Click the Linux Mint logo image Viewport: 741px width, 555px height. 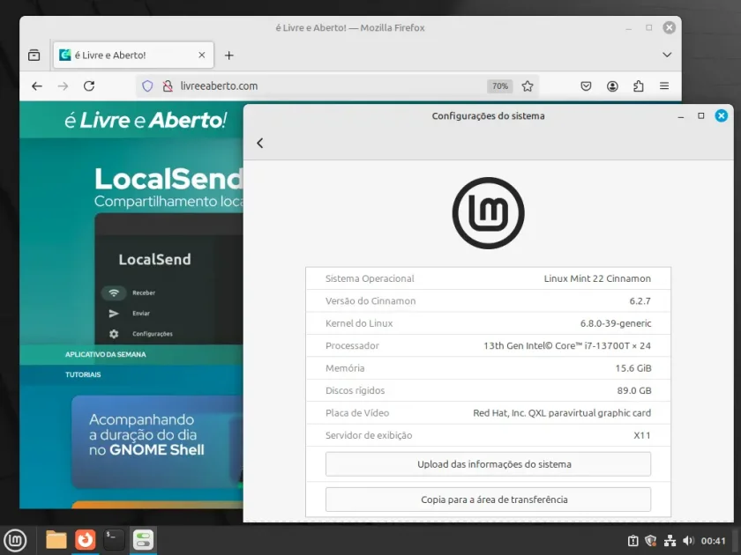(x=488, y=213)
